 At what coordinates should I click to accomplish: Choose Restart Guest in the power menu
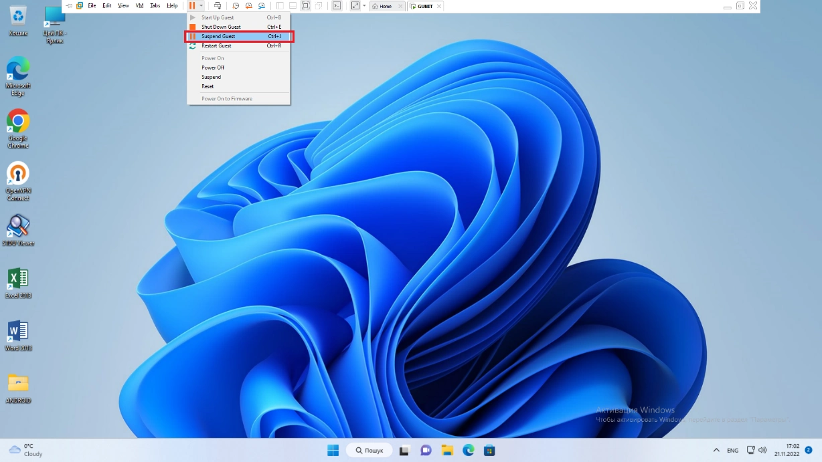pyautogui.click(x=216, y=45)
